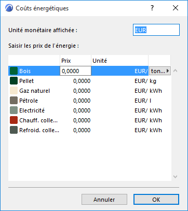
Task: Click the Unité column header
Action: pos(119,61)
